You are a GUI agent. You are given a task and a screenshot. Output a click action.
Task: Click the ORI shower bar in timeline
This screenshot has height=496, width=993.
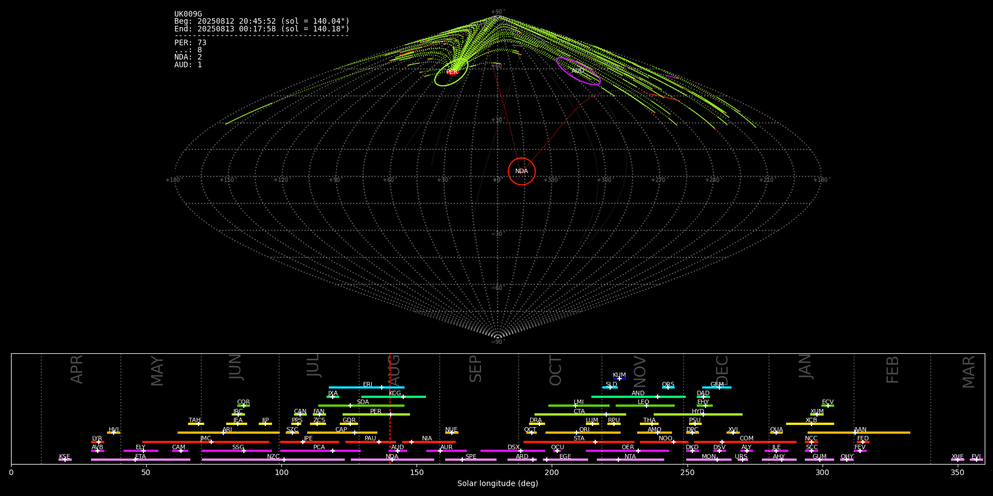[x=583, y=433]
